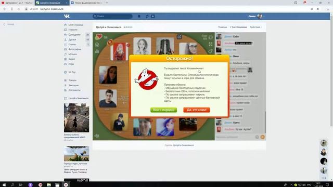Click the hearts counter icon in game
Viewport: 333px width, 187px height.
point(98,37)
